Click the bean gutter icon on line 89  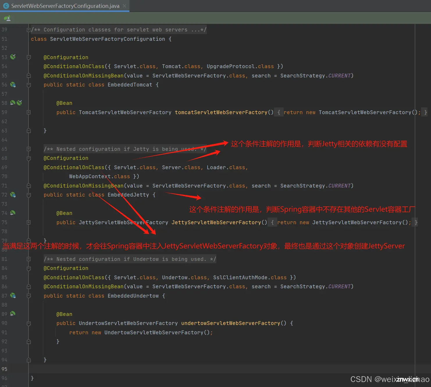[x=13, y=314]
